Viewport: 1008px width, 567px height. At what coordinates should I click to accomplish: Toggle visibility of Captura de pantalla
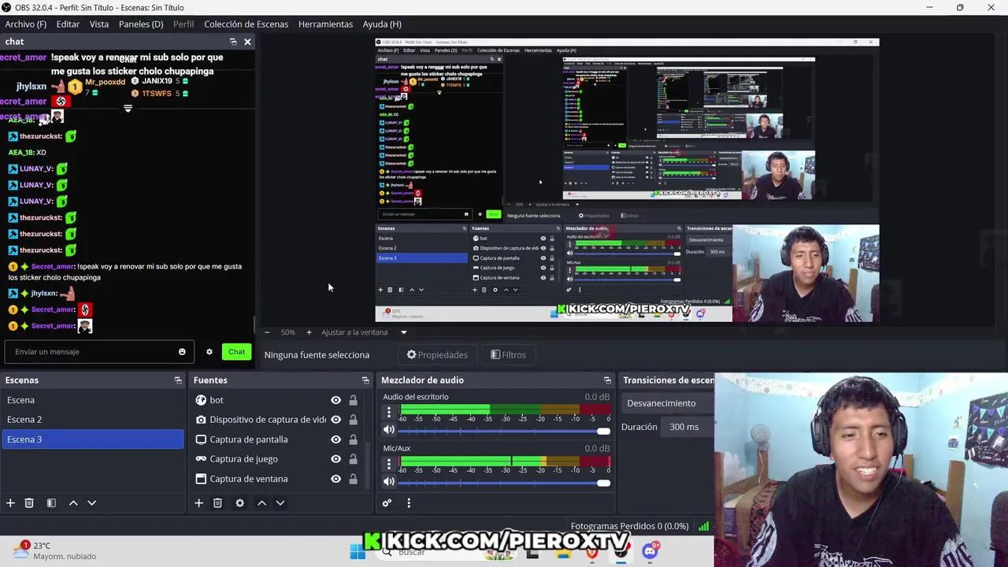pos(336,439)
